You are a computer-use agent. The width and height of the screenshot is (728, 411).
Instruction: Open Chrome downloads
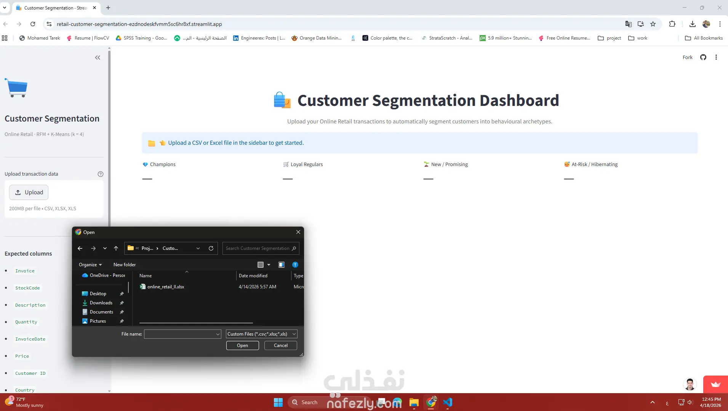click(x=693, y=24)
